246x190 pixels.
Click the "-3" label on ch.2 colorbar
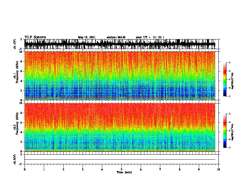[229, 114]
